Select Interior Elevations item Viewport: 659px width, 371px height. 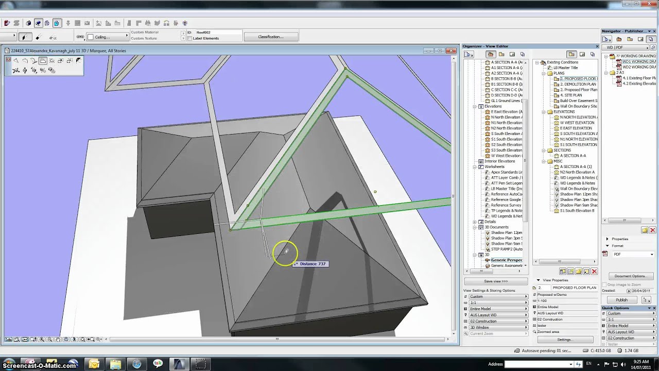click(499, 161)
